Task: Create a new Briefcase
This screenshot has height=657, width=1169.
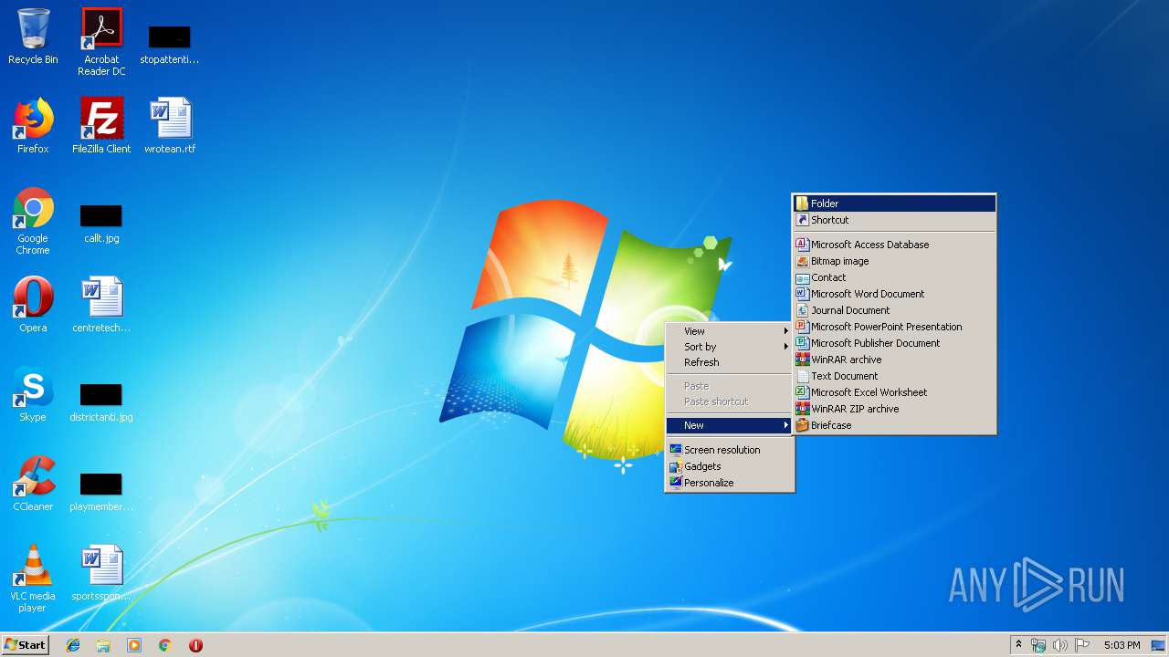Action: click(894, 425)
